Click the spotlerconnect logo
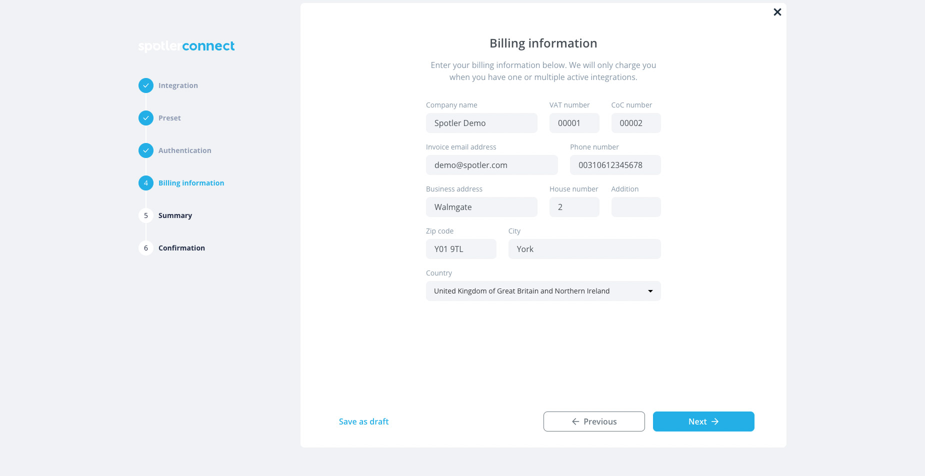The height and width of the screenshot is (476, 925). [x=186, y=46]
